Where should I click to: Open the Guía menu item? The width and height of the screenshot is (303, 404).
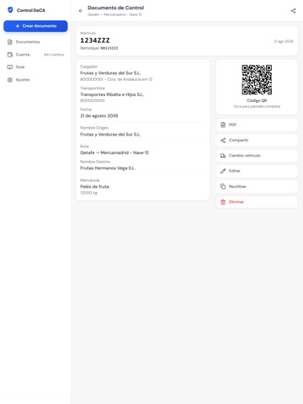click(x=35, y=67)
